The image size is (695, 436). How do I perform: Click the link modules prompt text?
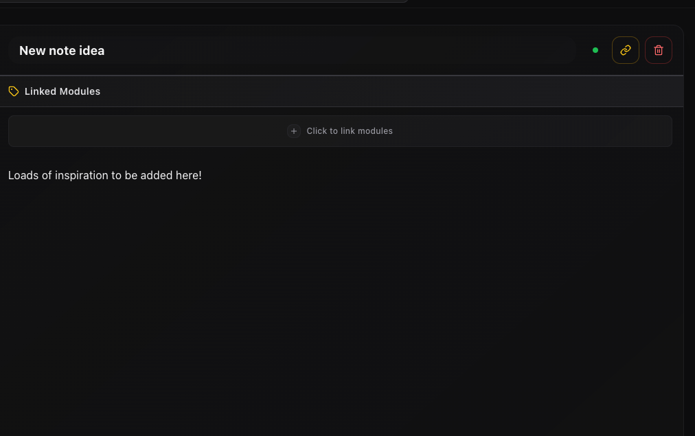coord(350,130)
